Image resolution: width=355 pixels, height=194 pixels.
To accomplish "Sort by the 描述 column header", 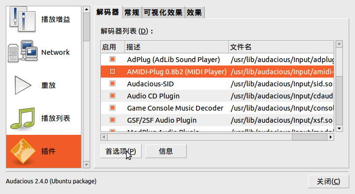I will [176, 47].
